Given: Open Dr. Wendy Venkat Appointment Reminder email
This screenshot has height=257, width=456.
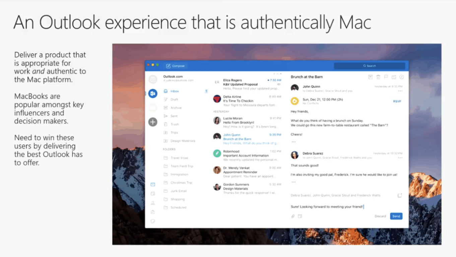Looking at the screenshot, I should pos(248,172).
